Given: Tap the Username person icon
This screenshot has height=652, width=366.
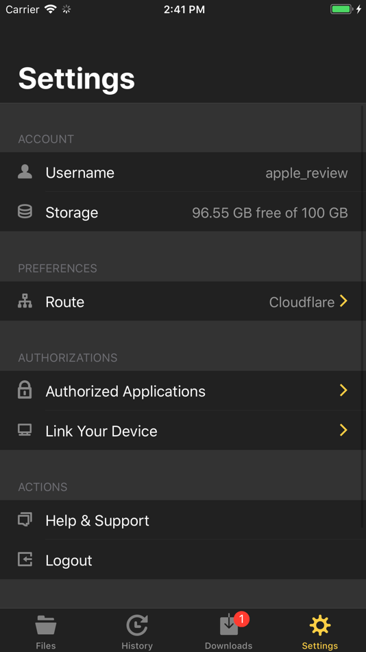Looking at the screenshot, I should tap(25, 172).
